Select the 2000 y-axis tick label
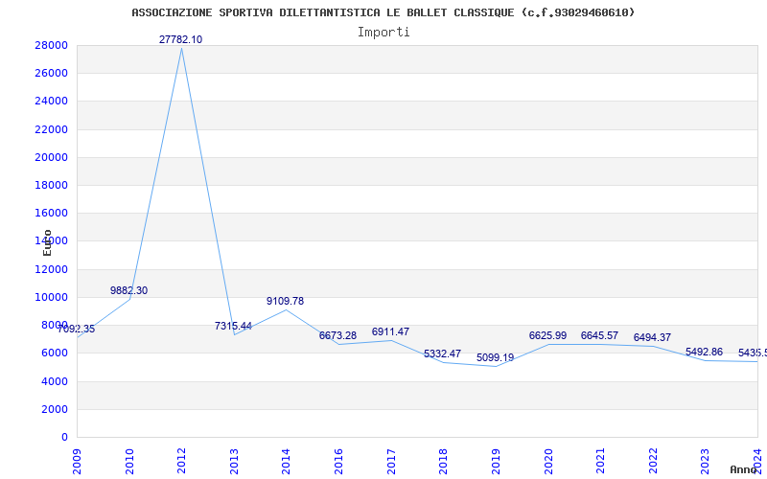Image resolution: width=767 pixels, height=479 pixels. click(55, 409)
